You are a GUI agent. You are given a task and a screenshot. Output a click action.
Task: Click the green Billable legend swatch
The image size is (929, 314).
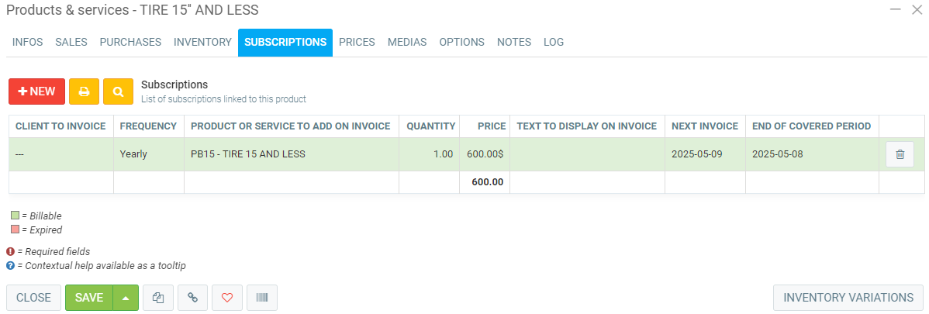click(15, 216)
